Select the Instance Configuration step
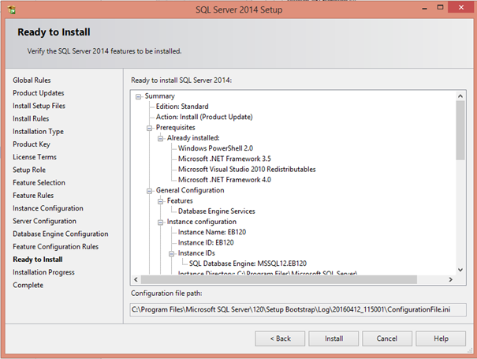 point(48,208)
